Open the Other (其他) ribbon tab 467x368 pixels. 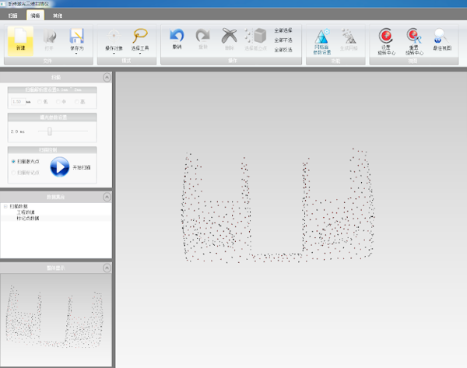(58, 15)
